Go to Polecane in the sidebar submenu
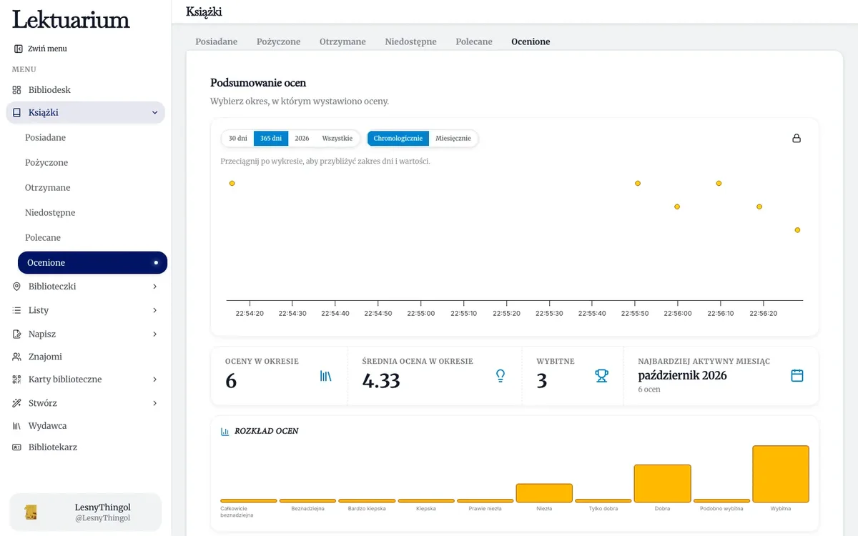Viewport: 858px width, 536px height. (x=43, y=237)
